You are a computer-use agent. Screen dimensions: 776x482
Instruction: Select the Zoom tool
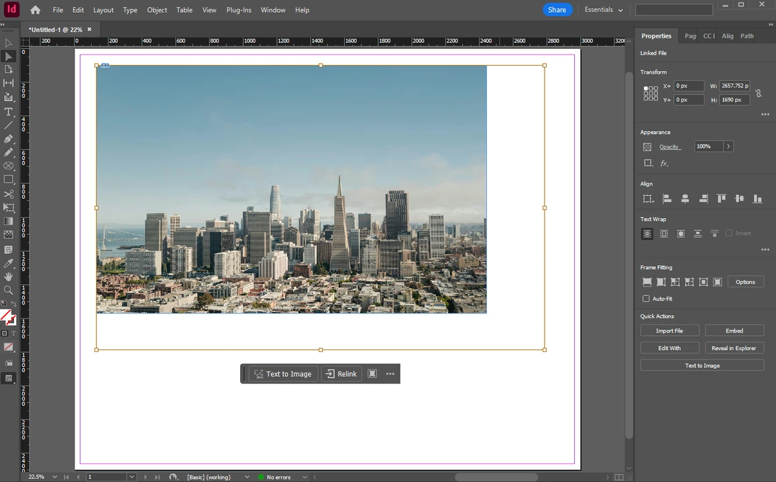(x=9, y=290)
